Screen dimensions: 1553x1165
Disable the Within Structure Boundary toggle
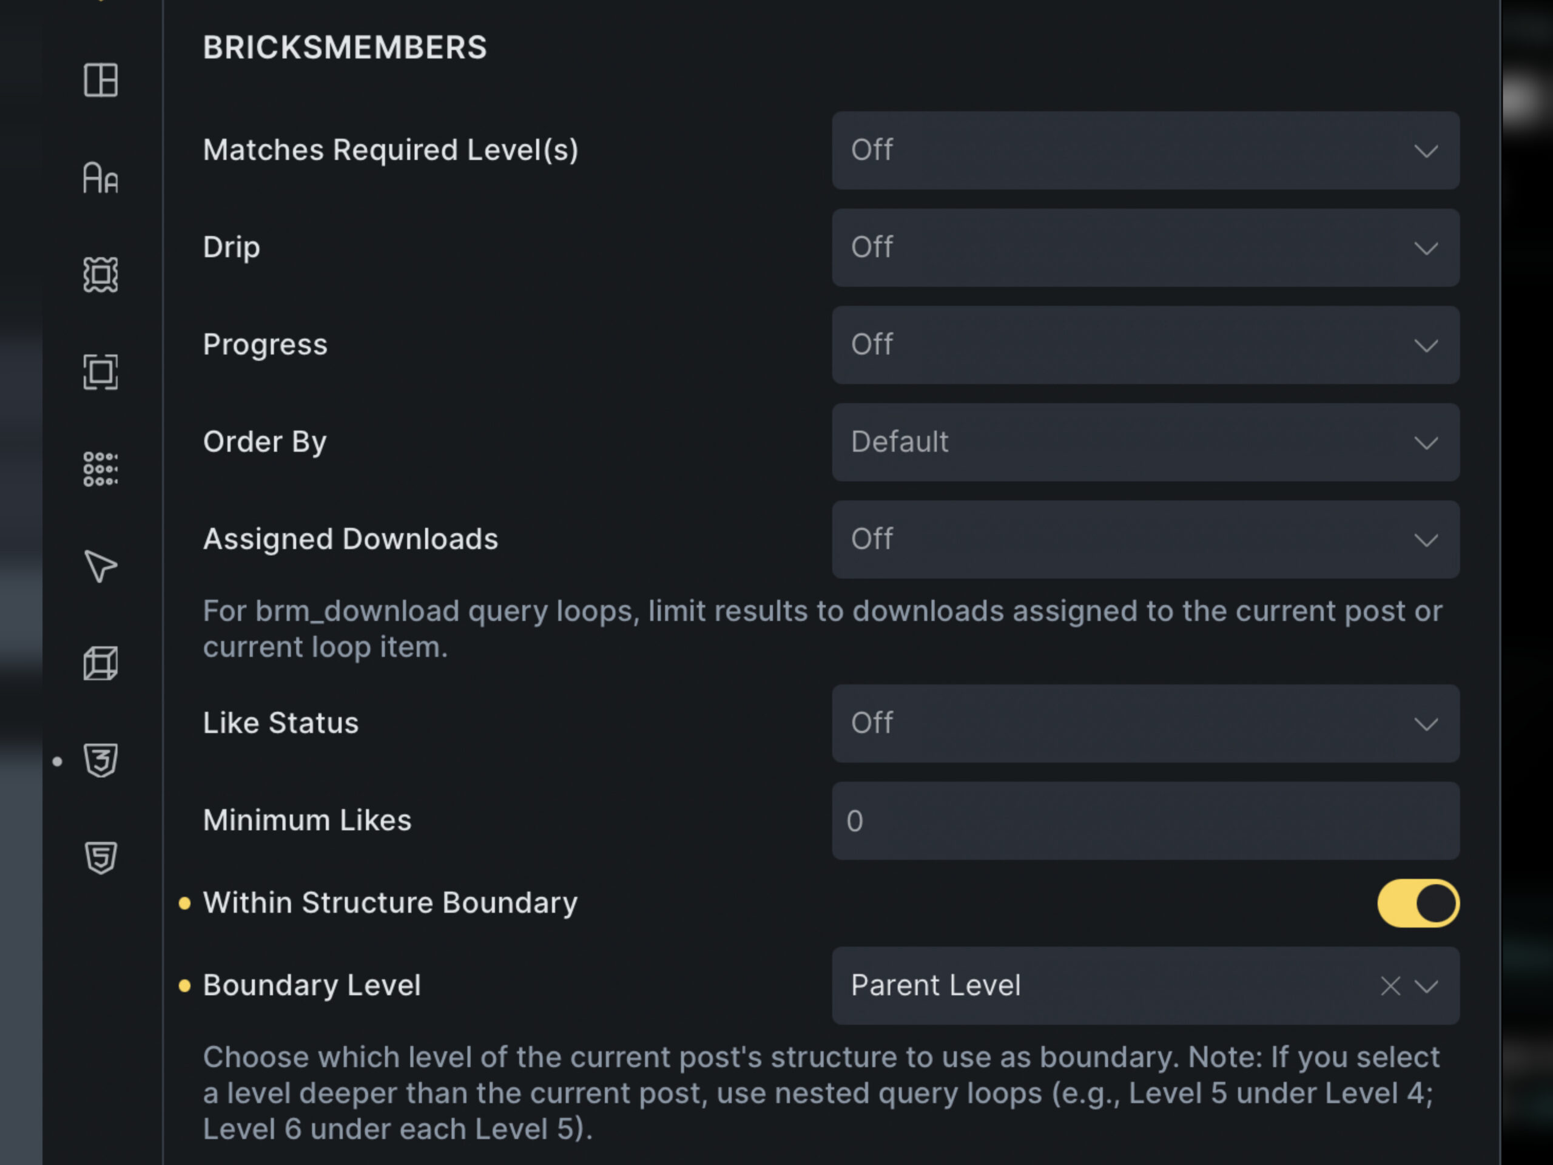(x=1418, y=903)
